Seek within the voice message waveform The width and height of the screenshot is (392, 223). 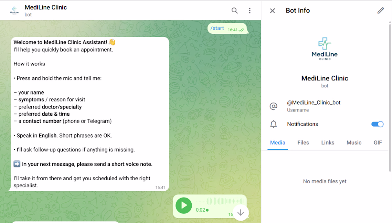click(x=220, y=201)
